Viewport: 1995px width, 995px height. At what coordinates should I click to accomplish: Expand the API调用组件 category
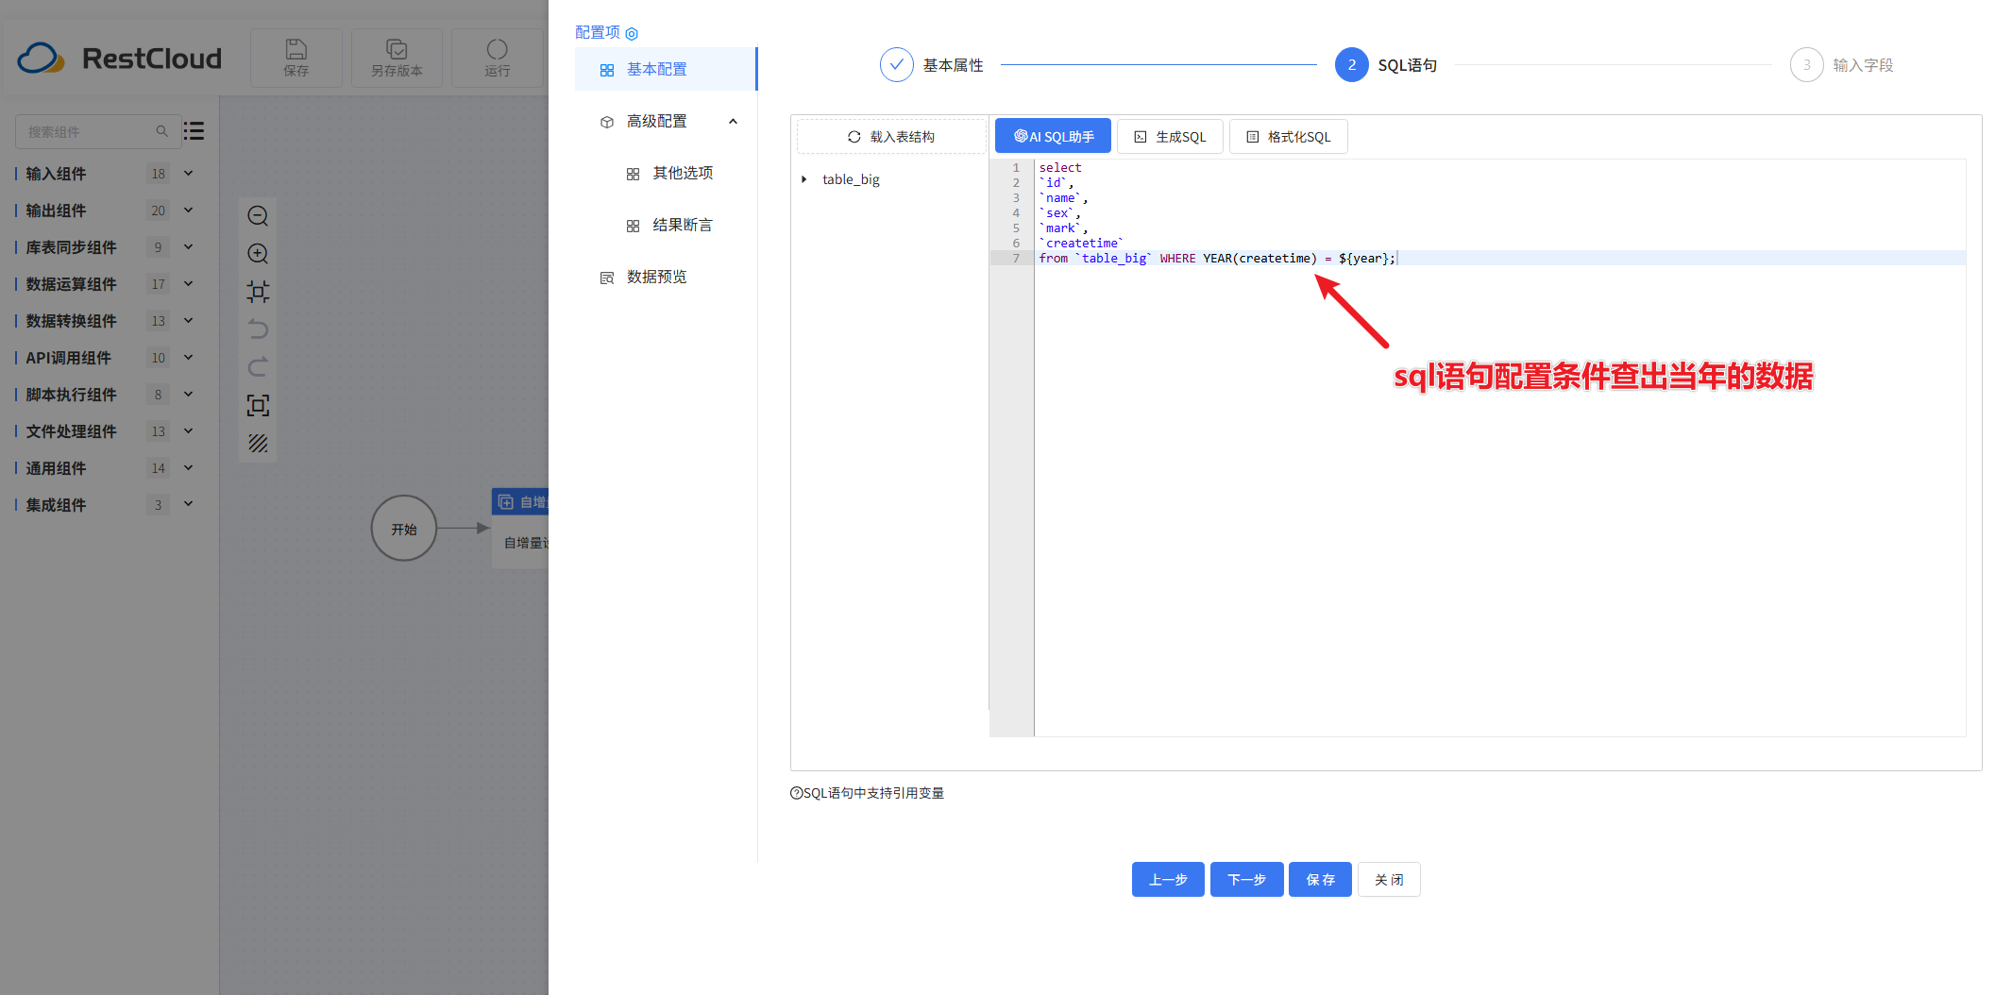pyautogui.click(x=189, y=358)
